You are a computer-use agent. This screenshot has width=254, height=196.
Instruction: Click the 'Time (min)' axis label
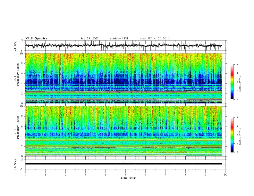click(128, 178)
